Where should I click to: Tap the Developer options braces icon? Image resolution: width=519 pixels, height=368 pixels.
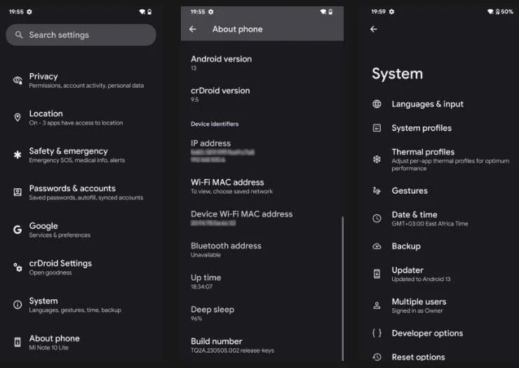(377, 333)
